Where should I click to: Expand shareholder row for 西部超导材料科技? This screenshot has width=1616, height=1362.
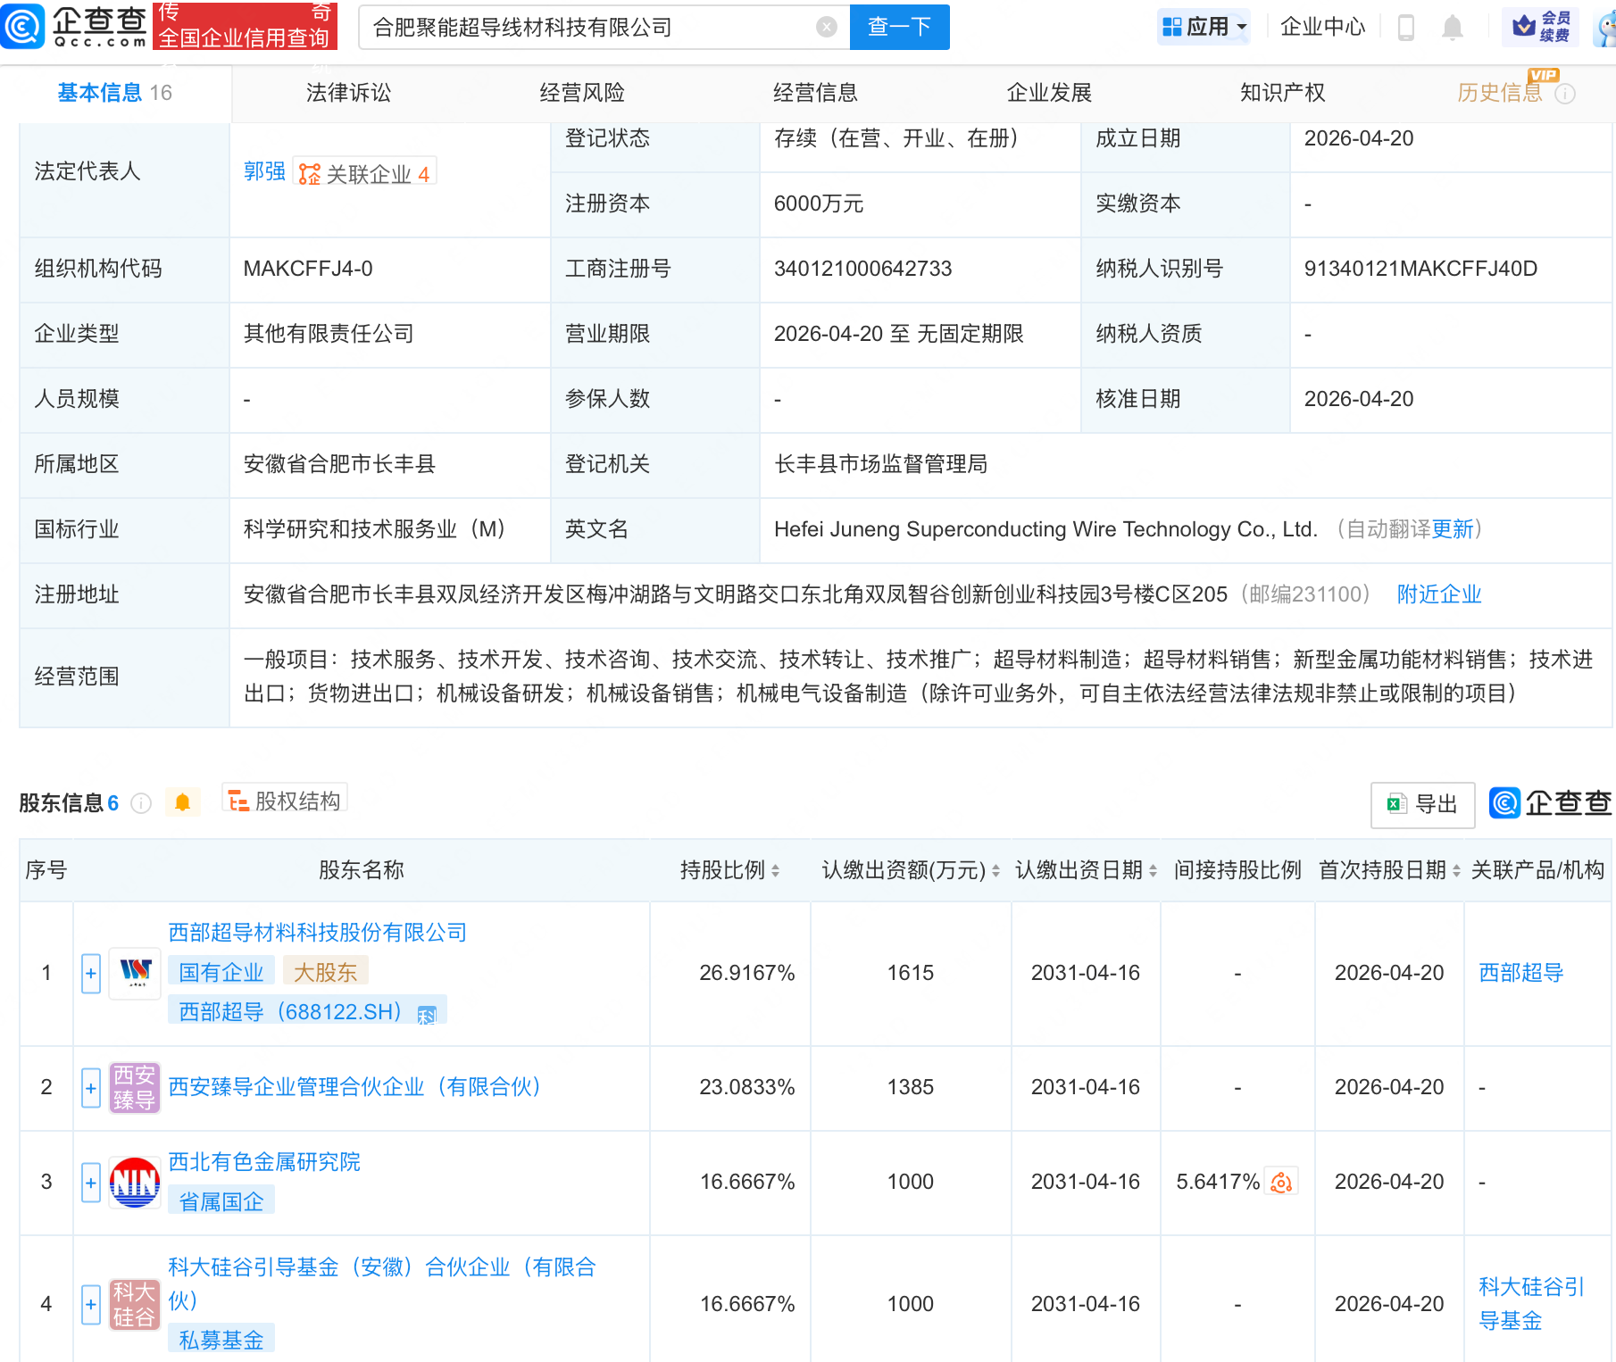click(91, 974)
